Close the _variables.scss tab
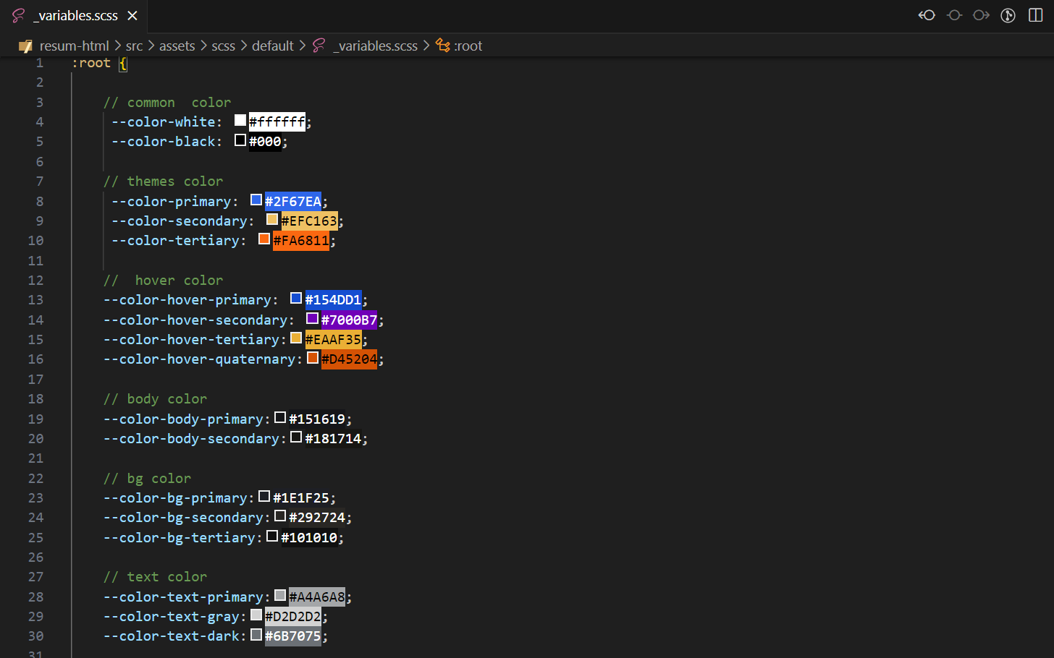Image resolution: width=1054 pixels, height=658 pixels. pos(132,15)
